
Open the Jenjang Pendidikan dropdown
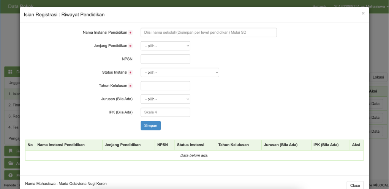[165, 46]
